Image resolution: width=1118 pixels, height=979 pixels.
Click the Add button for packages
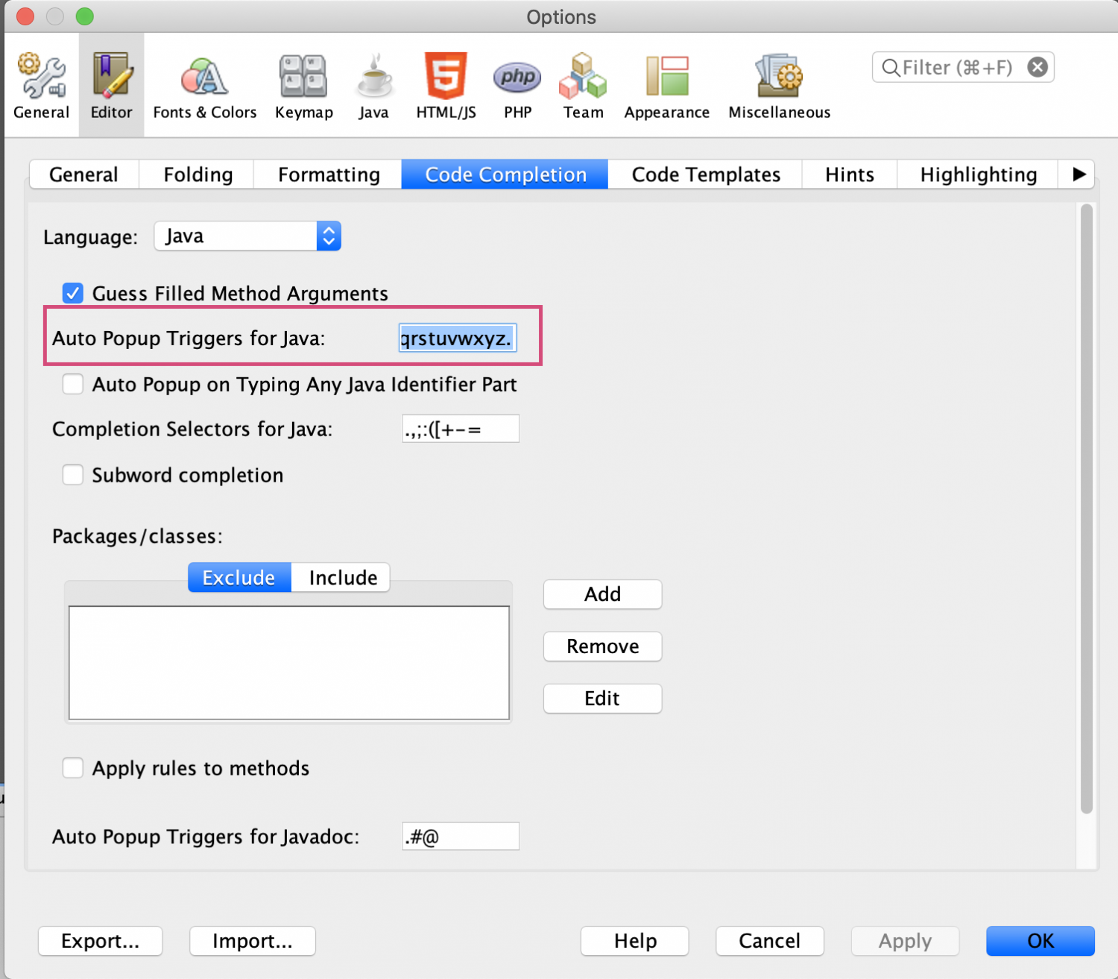[602, 594]
